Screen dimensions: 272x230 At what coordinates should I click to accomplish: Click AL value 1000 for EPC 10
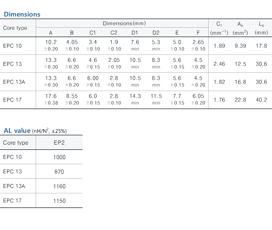tap(60, 157)
